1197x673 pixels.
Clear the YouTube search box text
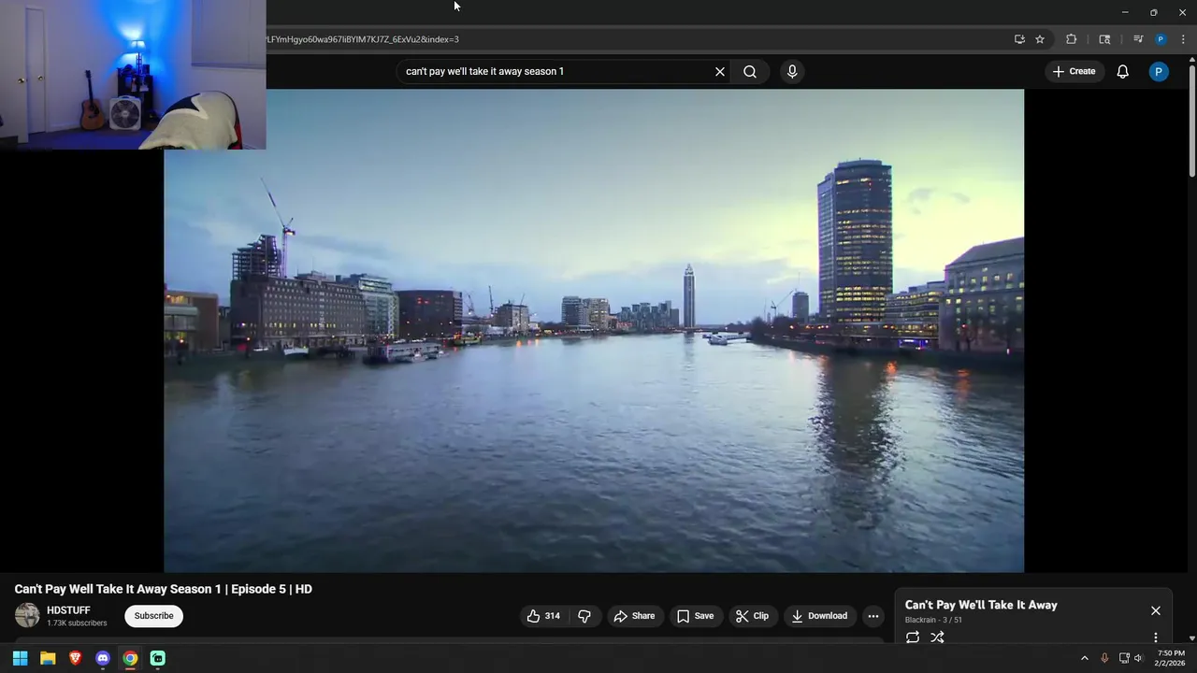click(x=720, y=71)
